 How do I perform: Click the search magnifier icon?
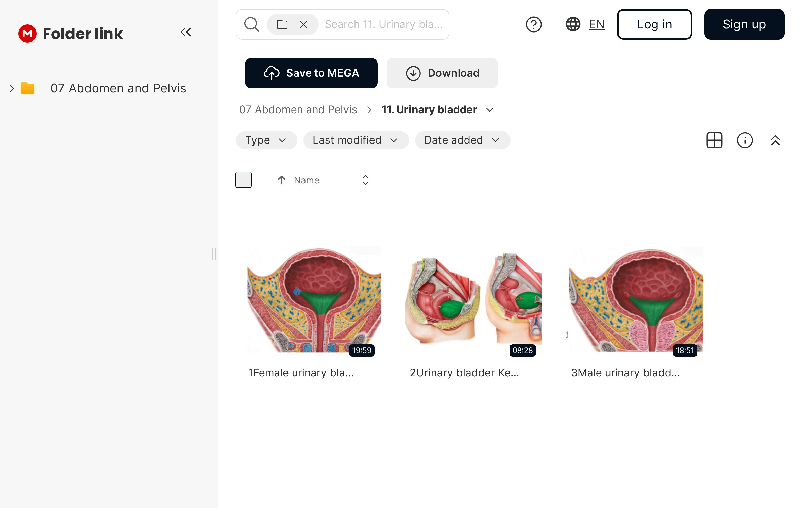click(251, 25)
